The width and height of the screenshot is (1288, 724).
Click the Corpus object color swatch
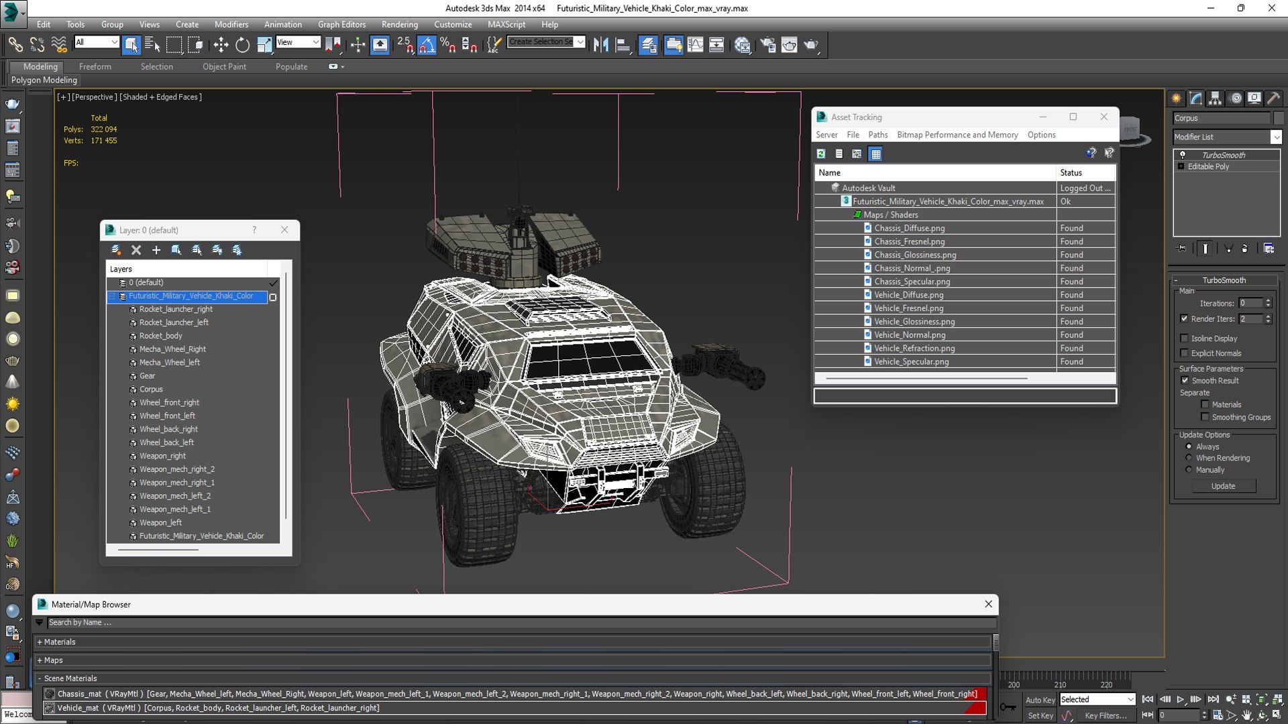[1279, 118]
